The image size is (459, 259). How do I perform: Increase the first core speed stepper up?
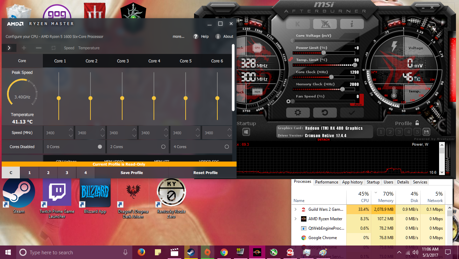tap(71, 130)
